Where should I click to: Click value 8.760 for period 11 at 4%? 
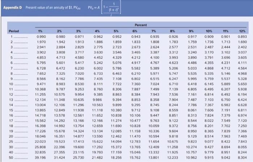tap(98, 89)
